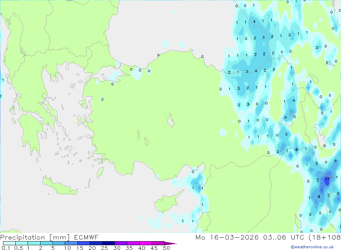Pick the magenta legend swatch between 40 and 45
This screenshot has height=250, width=341.
(146, 243)
